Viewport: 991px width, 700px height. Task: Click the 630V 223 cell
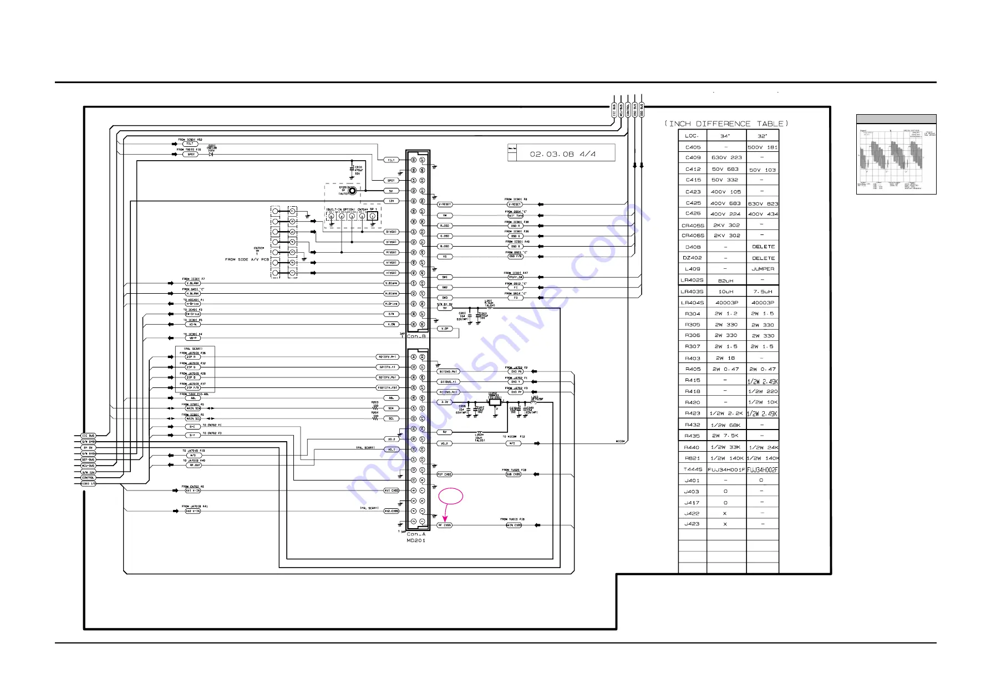[726, 157]
